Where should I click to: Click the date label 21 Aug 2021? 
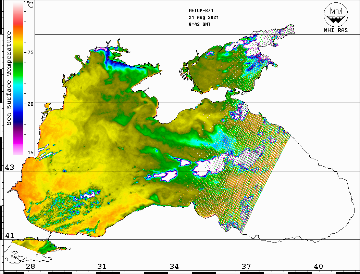tap(204, 17)
